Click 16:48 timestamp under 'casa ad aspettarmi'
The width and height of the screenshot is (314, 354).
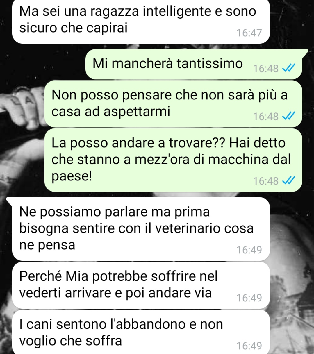click(x=266, y=117)
